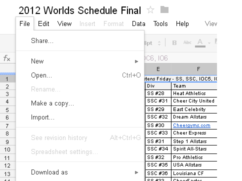Apply strikethrough with the Abc icon
Viewport: 242px width, 181px height.
pyautogui.click(x=187, y=42)
